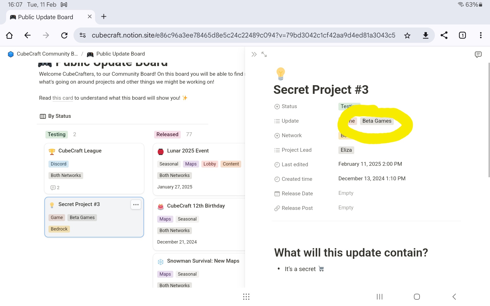Open Secret Project #3 as full page

pos(264,54)
